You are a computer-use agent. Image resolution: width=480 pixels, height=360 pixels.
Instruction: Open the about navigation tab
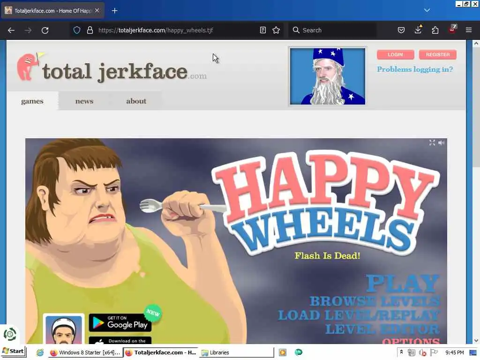click(x=136, y=101)
